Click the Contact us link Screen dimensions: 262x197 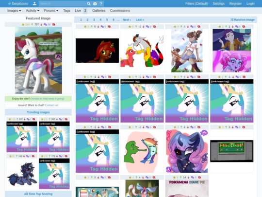tap(51, 105)
